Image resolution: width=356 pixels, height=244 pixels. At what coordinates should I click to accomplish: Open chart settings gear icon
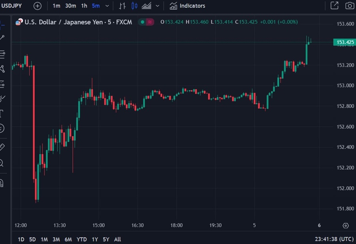tap(346, 226)
